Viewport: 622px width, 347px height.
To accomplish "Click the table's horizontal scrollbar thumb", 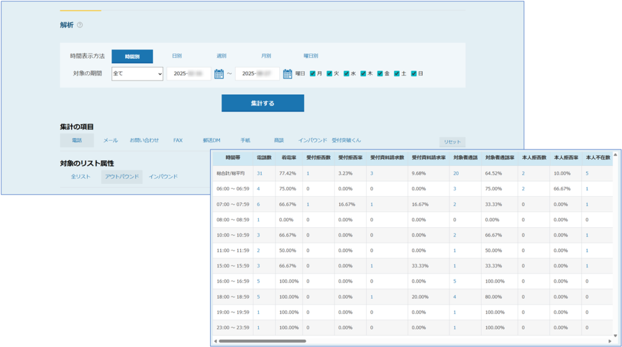I will pyautogui.click(x=262, y=341).
